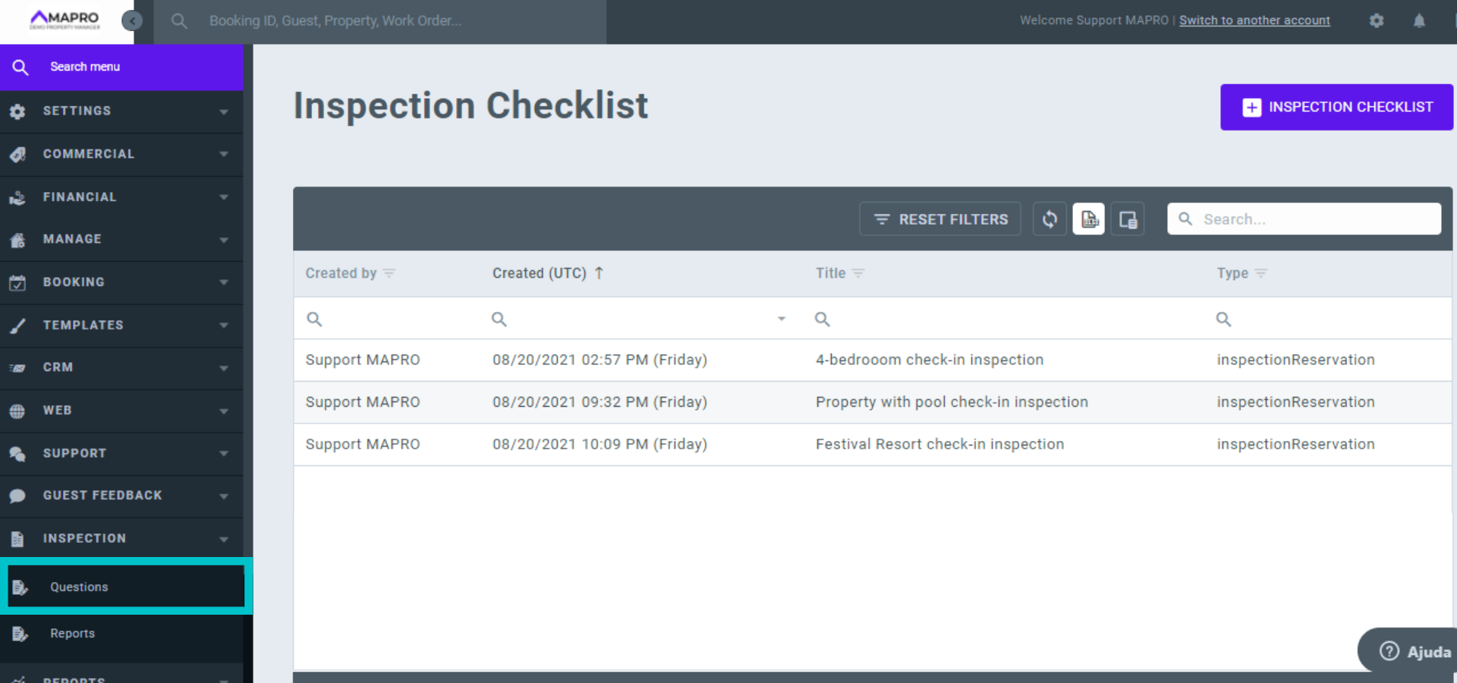Screen dimensions: 1457x683
Task: Add a new Inspection Checklist
Action: pyautogui.click(x=1336, y=107)
